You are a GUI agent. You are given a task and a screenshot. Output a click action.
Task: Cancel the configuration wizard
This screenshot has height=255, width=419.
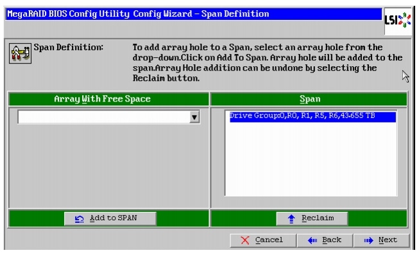coord(262,240)
